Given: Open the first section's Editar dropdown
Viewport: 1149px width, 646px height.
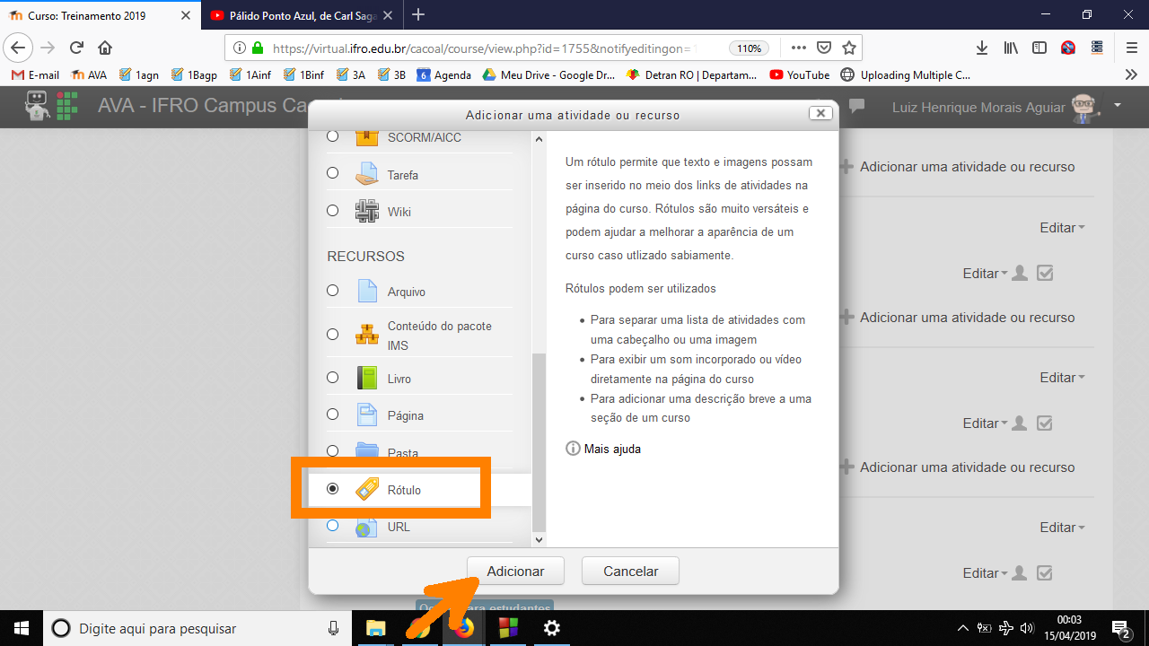Looking at the screenshot, I should (1062, 228).
